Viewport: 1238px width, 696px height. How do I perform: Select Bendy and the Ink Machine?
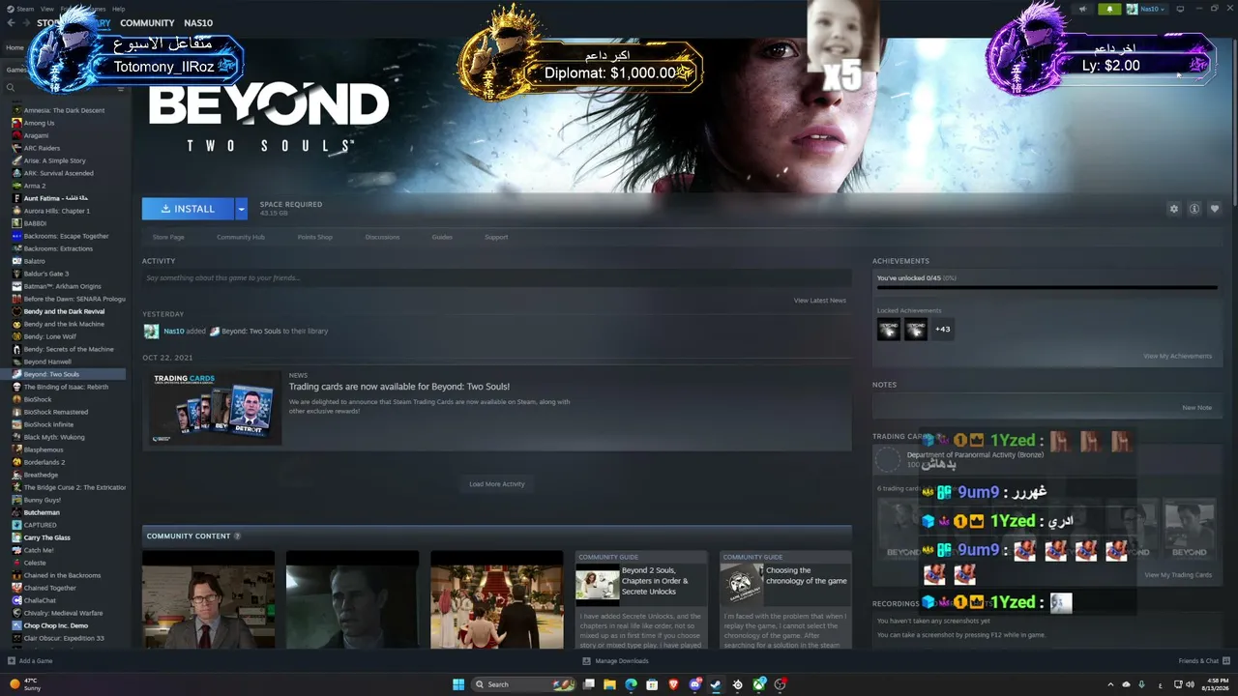tap(64, 324)
